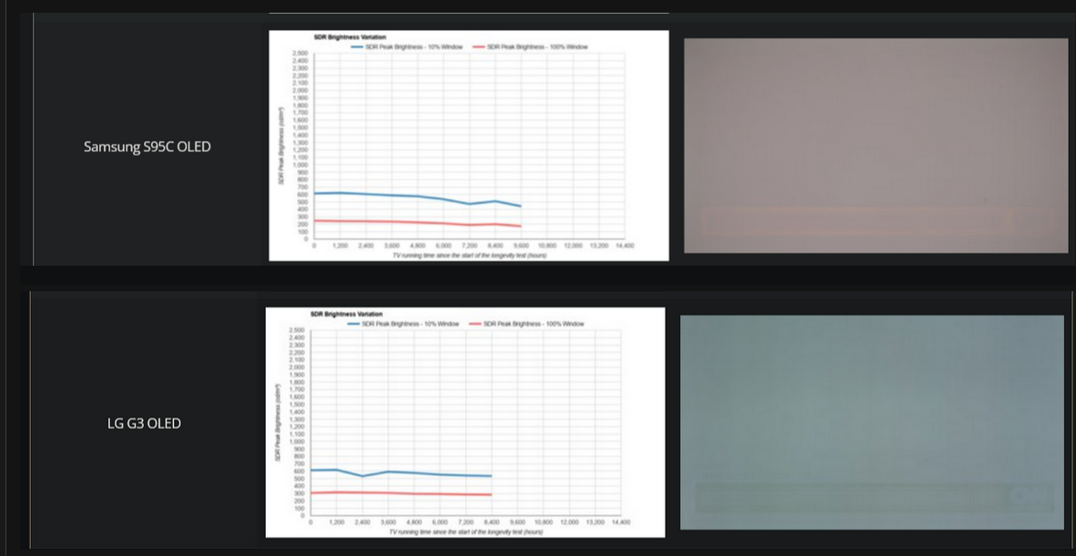
Task: Click the 9,600 hours tick in Samsung chart
Action: point(521,246)
